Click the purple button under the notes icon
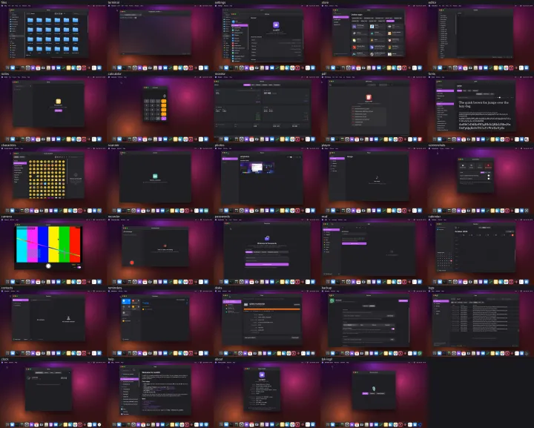The height and width of the screenshot is (428, 534). [59, 111]
